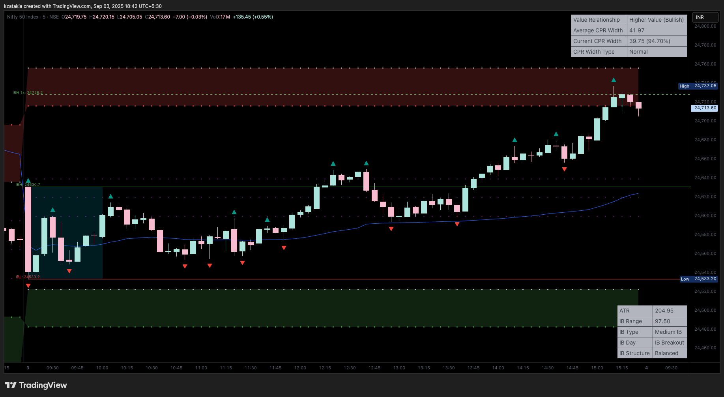This screenshot has height=397, width=724.
Task: Click the 24,800.00 price axis label
Action: tap(705, 26)
